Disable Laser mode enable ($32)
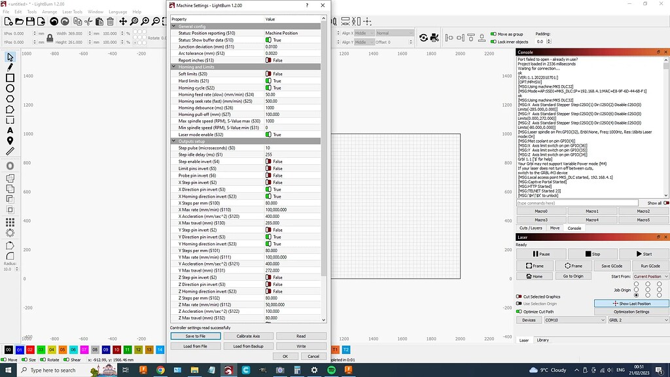Viewport: 670px width, 377px height. pos(268,135)
